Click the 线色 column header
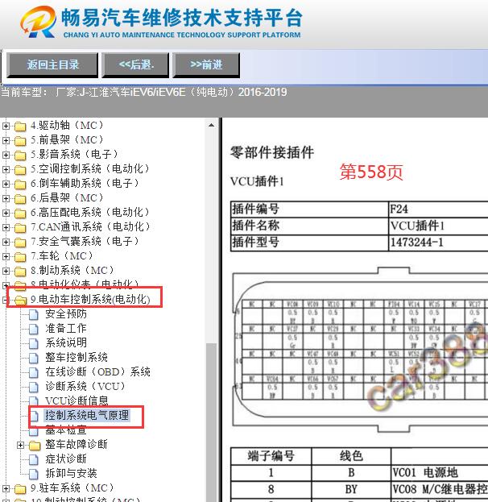Image resolution: width=488 pixels, height=502 pixels. (351, 456)
